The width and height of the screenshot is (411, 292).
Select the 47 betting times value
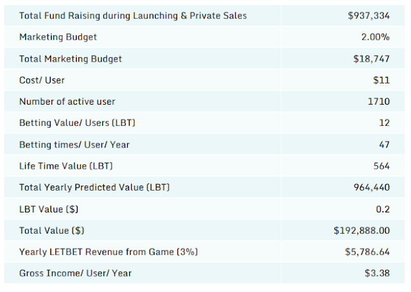[384, 144]
